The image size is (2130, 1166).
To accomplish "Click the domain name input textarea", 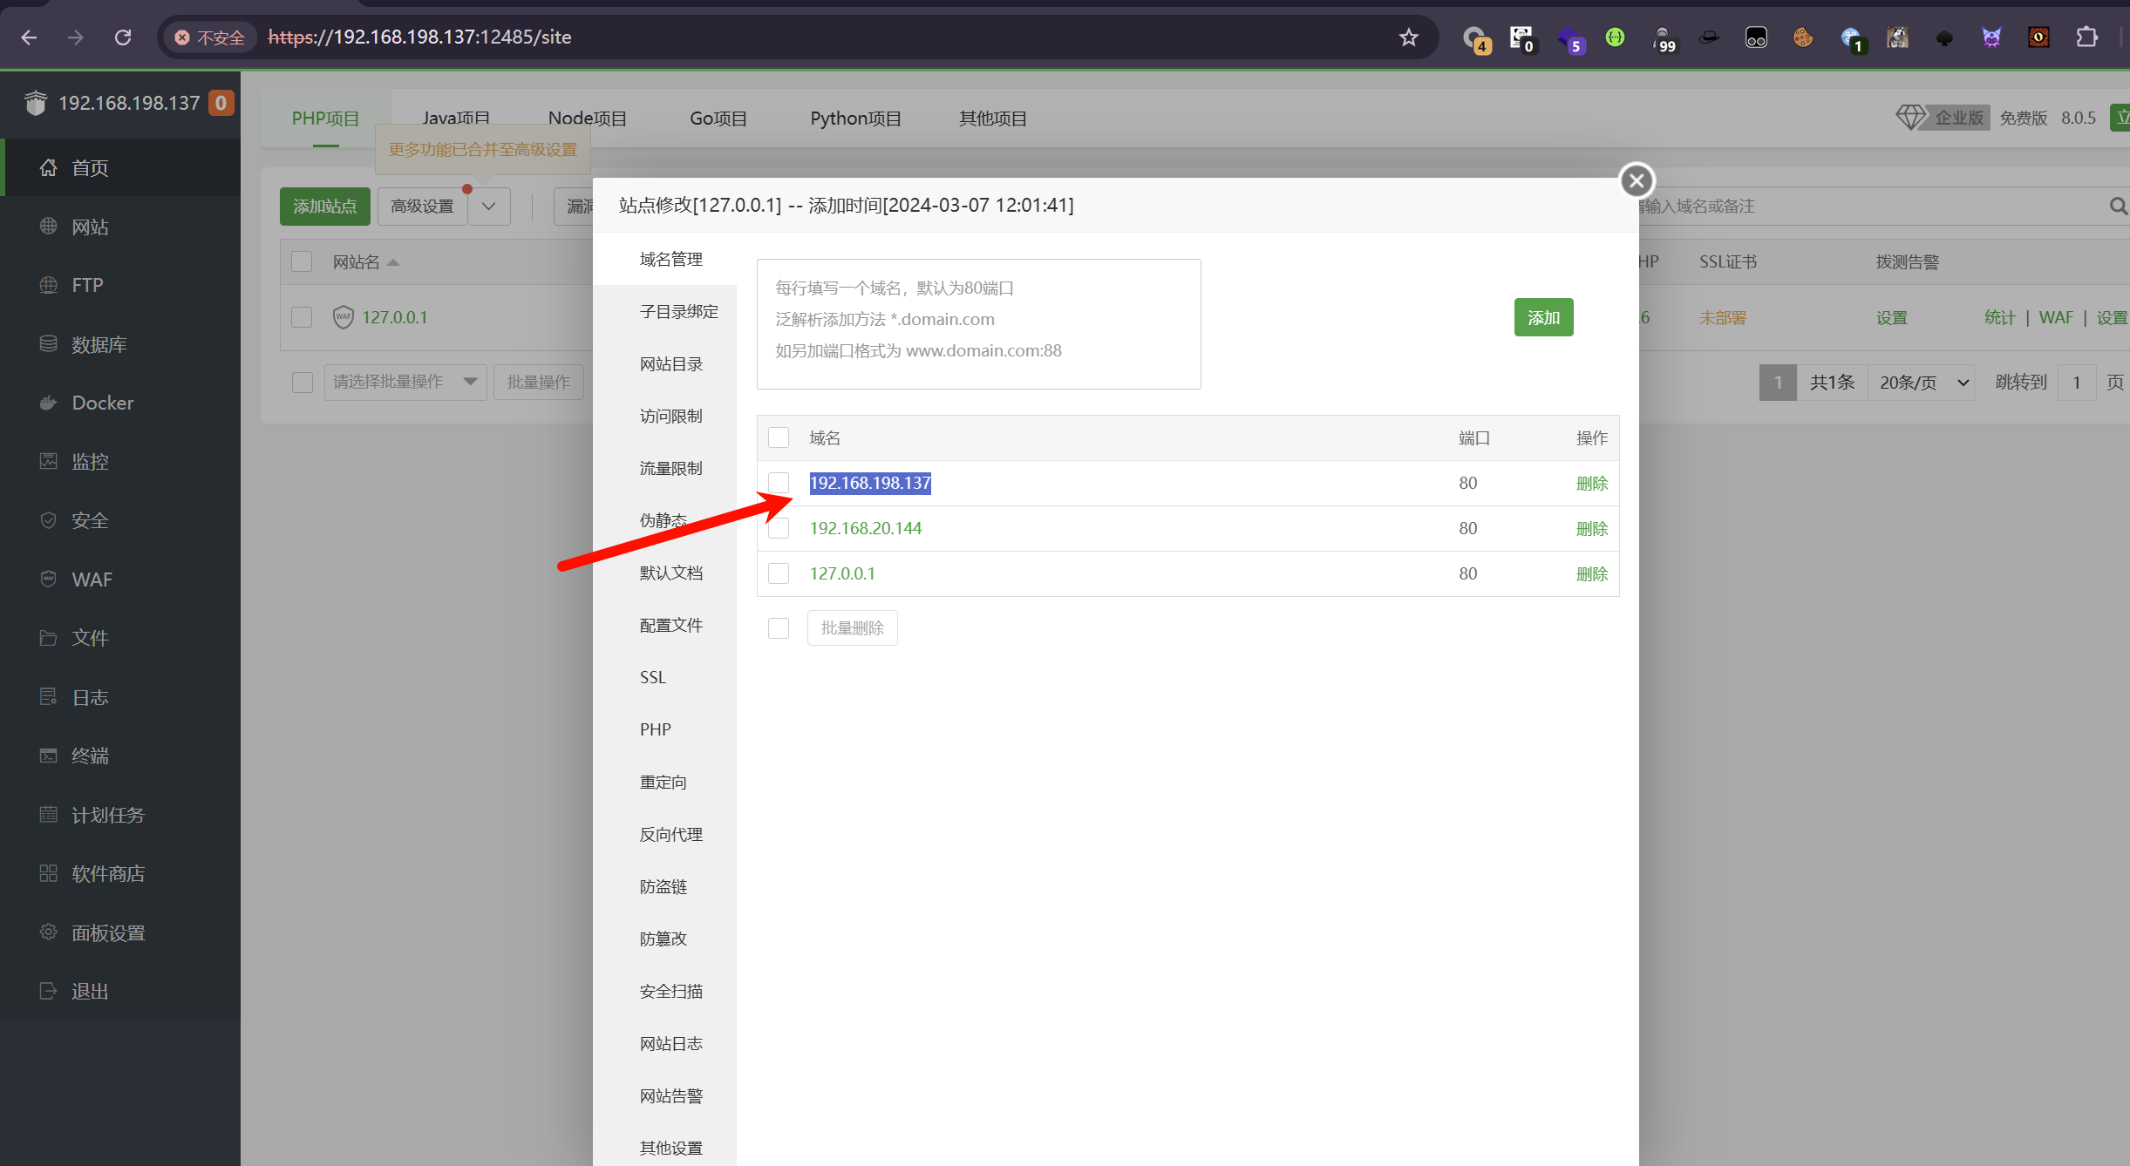I will (x=978, y=324).
